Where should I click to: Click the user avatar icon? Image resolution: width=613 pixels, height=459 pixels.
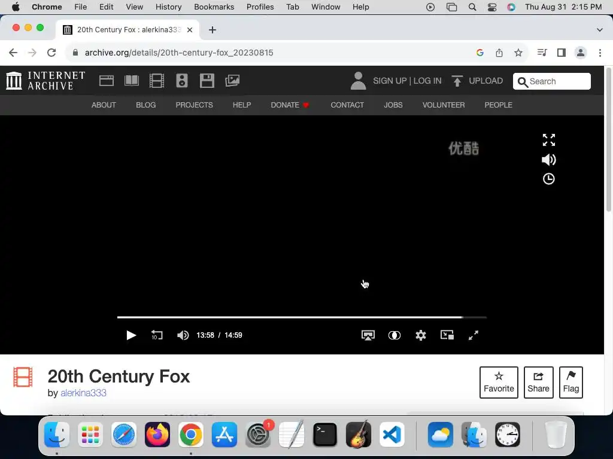358,81
